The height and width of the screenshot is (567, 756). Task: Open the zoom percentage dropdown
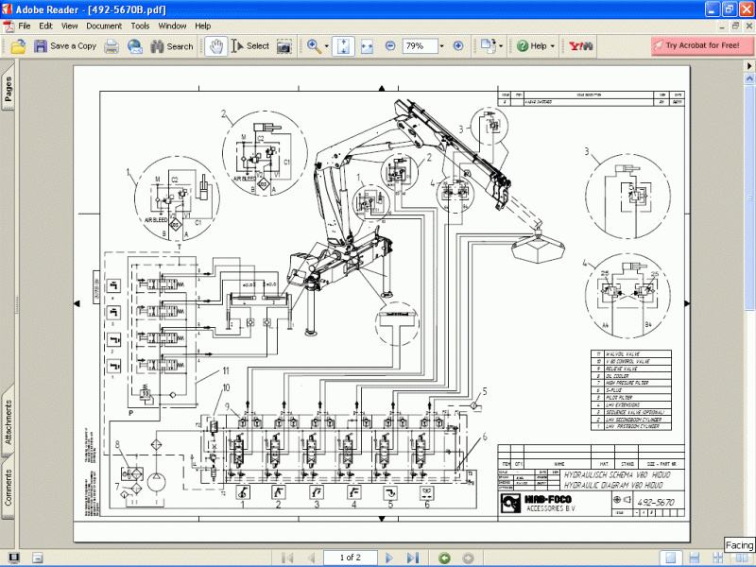pyautogui.click(x=439, y=45)
